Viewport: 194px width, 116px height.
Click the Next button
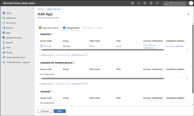[60, 111]
